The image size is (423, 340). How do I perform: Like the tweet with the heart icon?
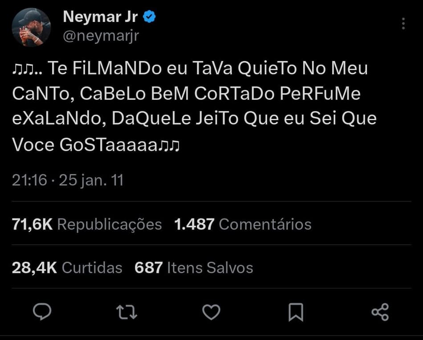tap(211, 312)
